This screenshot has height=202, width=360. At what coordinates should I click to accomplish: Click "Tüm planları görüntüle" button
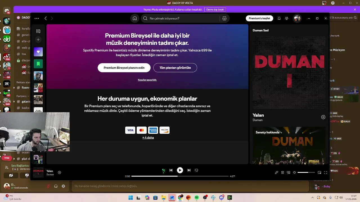pos(175,68)
